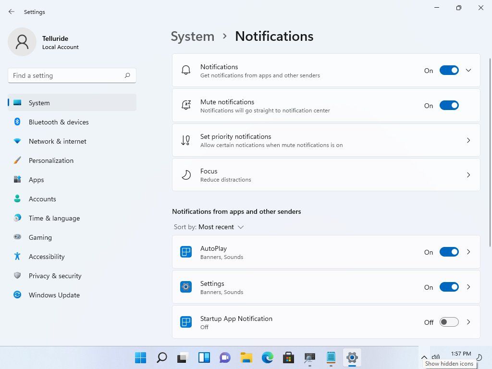Select Network & internet in the sidebar
The height and width of the screenshot is (369, 492).
pyautogui.click(x=58, y=141)
